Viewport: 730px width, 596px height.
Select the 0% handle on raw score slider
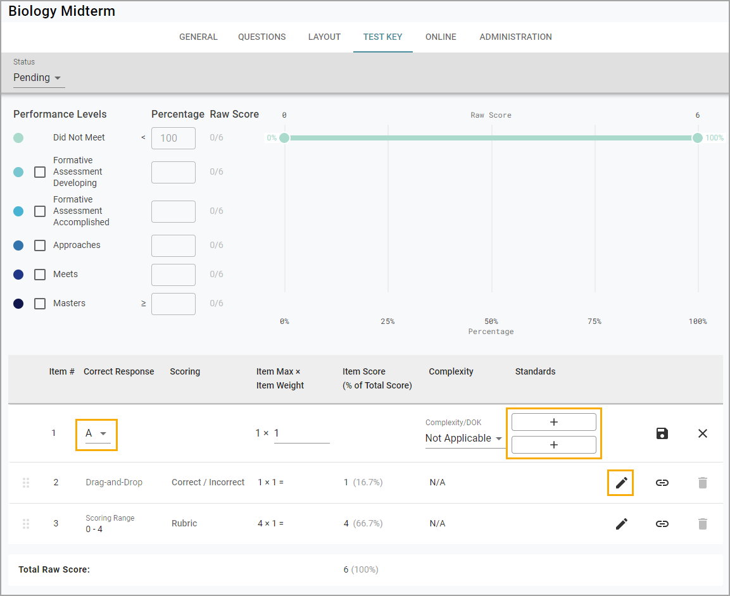tap(284, 138)
